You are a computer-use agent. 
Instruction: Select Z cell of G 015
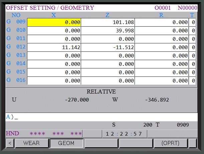108,72
